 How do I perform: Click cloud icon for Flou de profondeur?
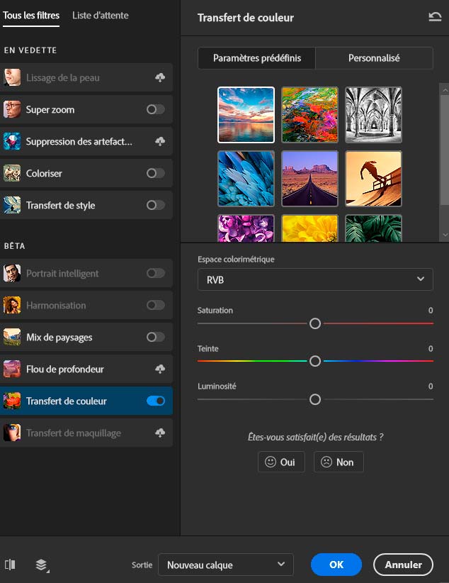coord(160,370)
